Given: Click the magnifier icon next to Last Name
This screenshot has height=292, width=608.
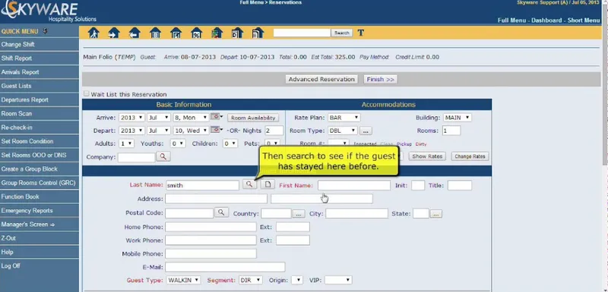Looking at the screenshot, I should [250, 184].
